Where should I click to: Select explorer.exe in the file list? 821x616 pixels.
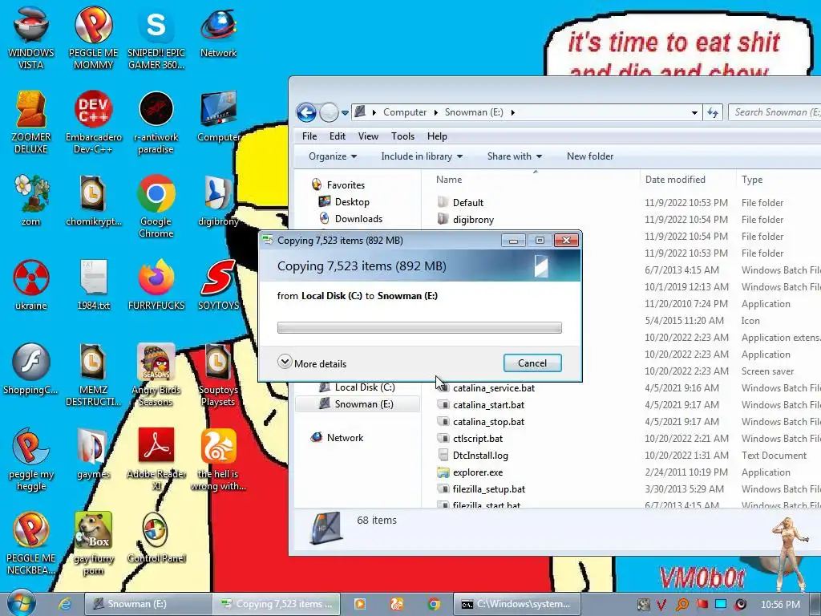470,472
